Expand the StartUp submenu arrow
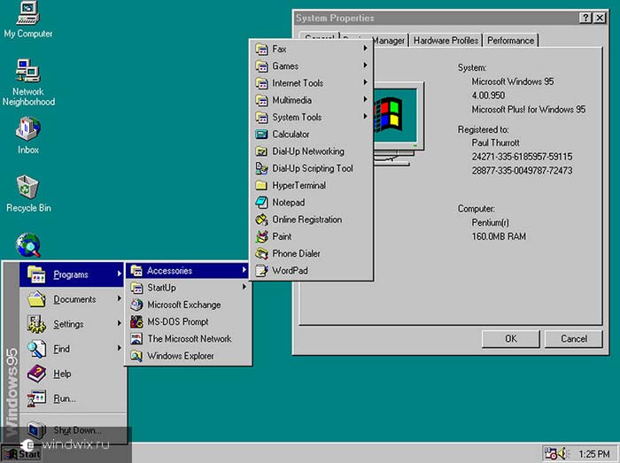Viewport: 620px width, 463px height. point(244,287)
